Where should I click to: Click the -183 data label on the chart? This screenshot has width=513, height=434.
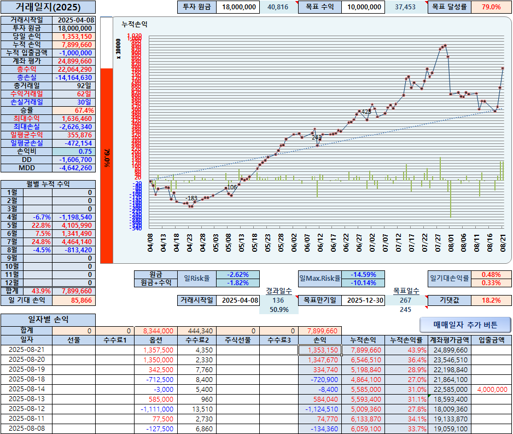(x=191, y=198)
